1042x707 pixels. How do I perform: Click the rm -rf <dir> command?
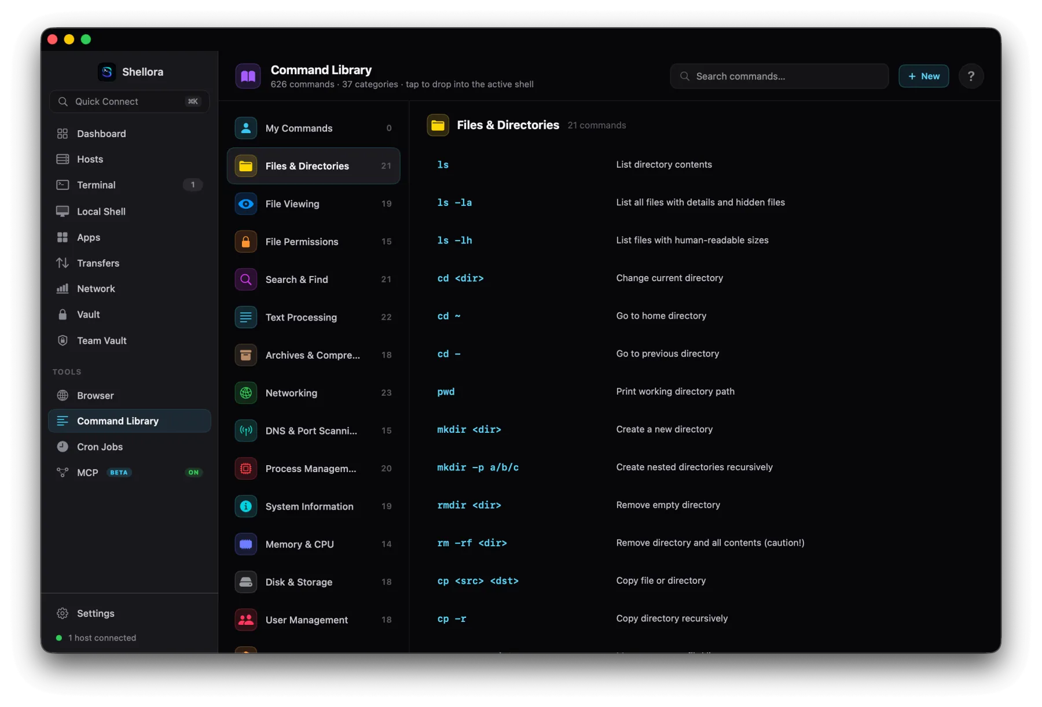click(472, 543)
